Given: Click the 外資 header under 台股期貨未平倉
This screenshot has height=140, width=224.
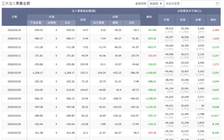Looking at the screenshot, I should (x=166, y=20).
